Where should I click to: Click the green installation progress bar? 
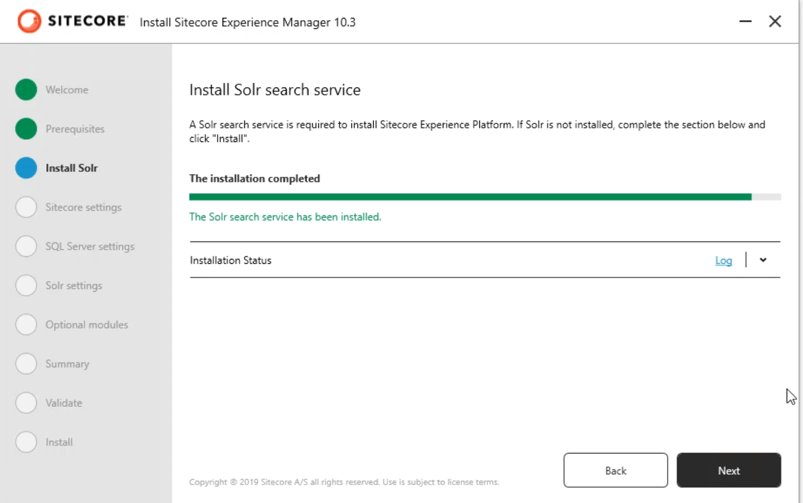click(470, 197)
